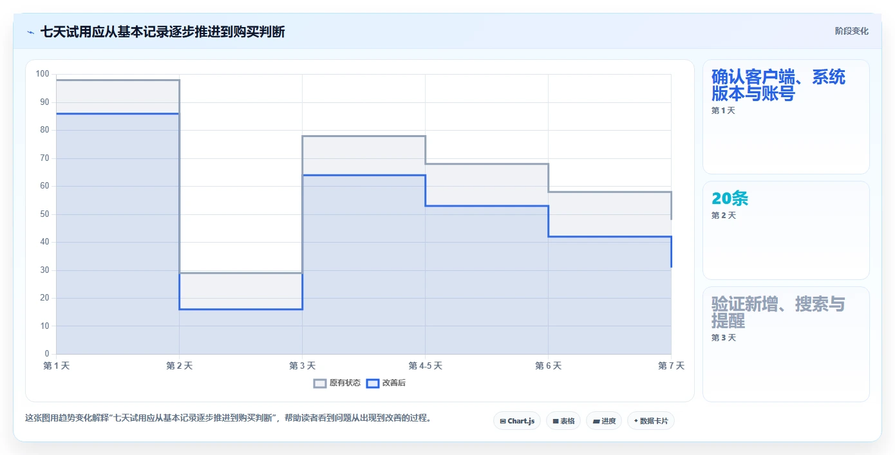The image size is (895, 455).
Task: Toggle the 改善后 legend item
Action: coord(386,383)
